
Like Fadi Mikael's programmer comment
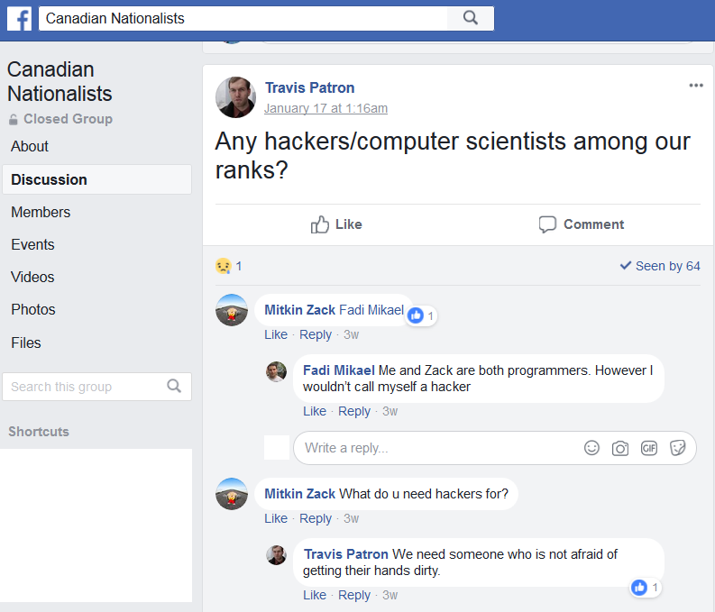(x=314, y=411)
